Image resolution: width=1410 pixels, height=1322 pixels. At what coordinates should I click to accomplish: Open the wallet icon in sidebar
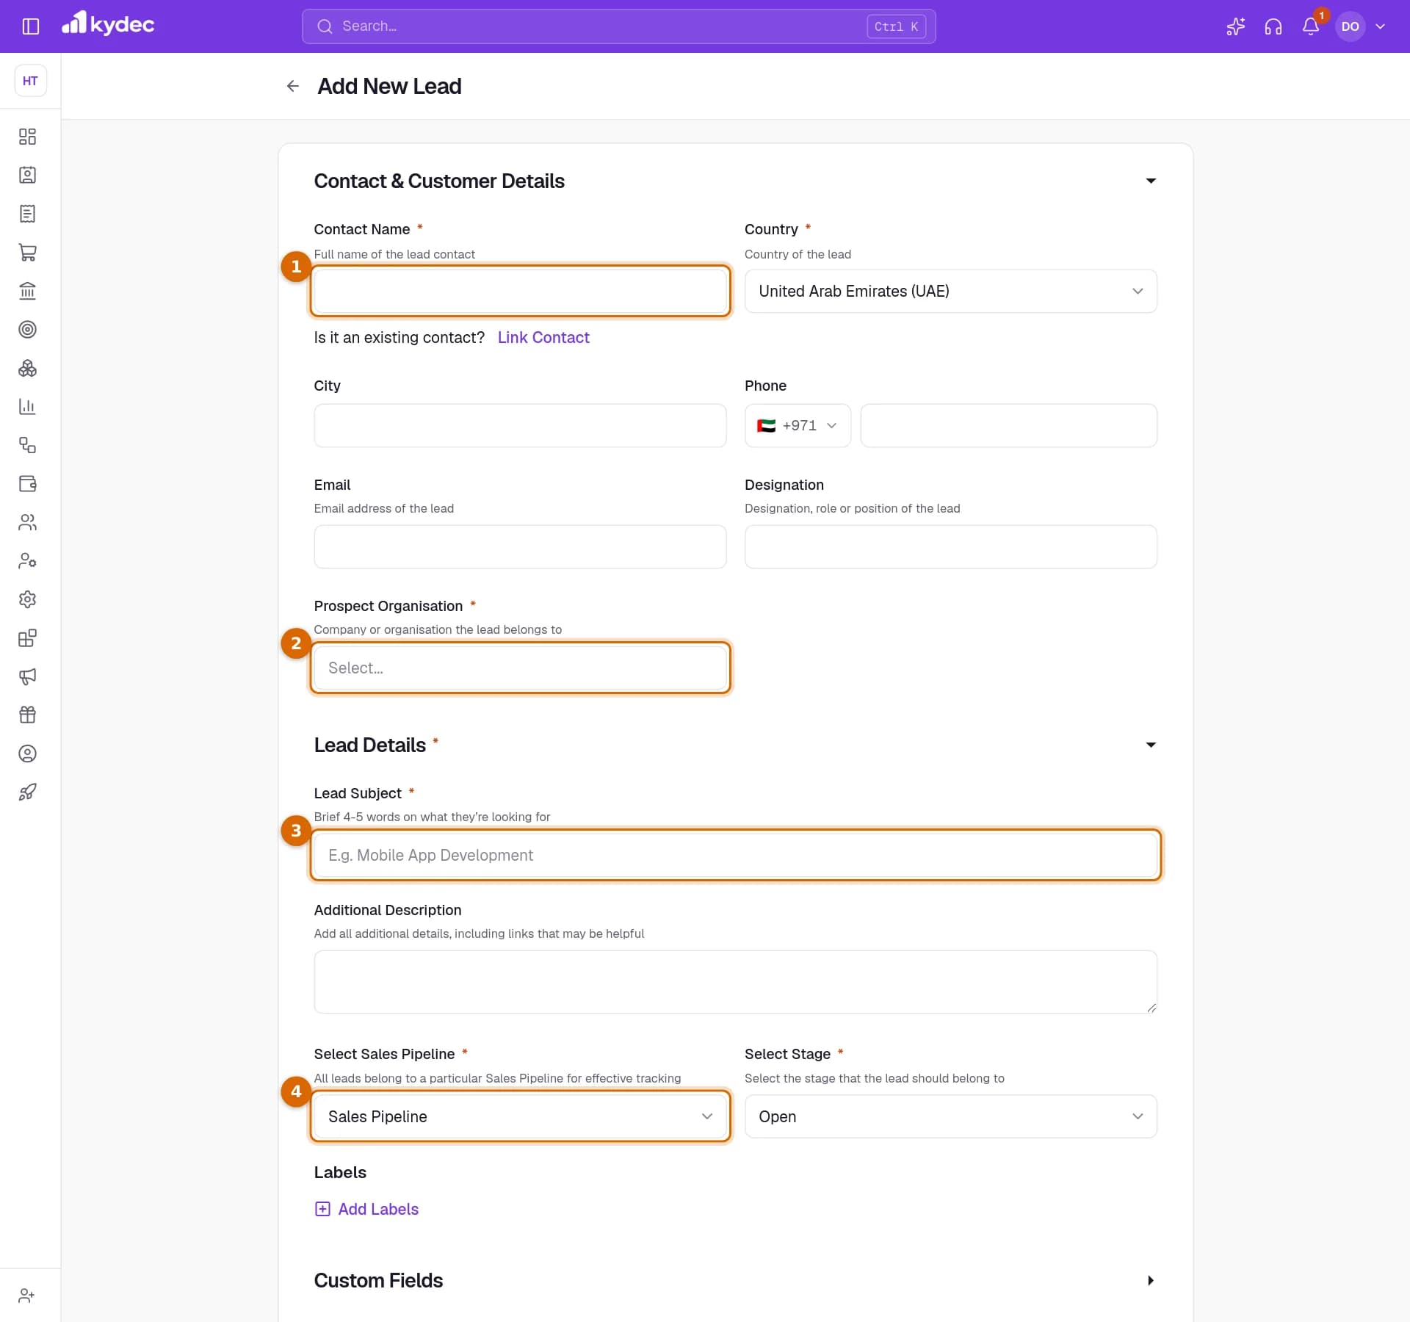27,483
